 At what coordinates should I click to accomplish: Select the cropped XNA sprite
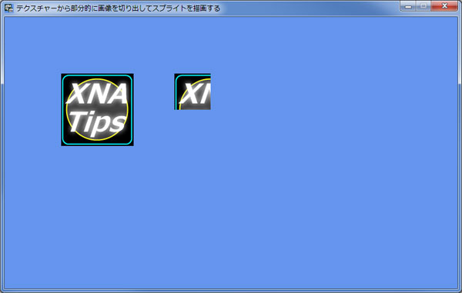192,92
